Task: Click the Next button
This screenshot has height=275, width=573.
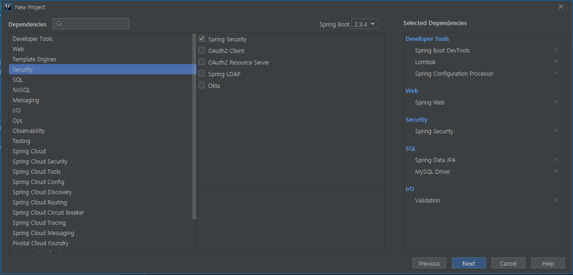Action: click(469, 263)
